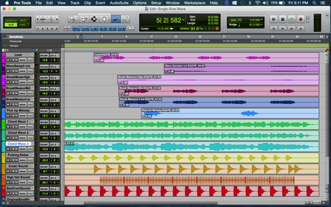331x207 pixels.
Task: Open automation mode 'read' selector on BreakMeasurMd
Action: (x=30, y=93)
